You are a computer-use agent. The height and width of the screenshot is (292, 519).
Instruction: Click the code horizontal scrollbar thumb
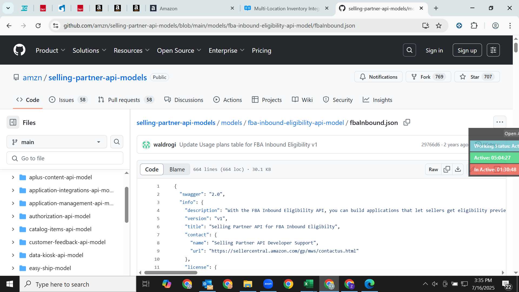click(x=171, y=273)
